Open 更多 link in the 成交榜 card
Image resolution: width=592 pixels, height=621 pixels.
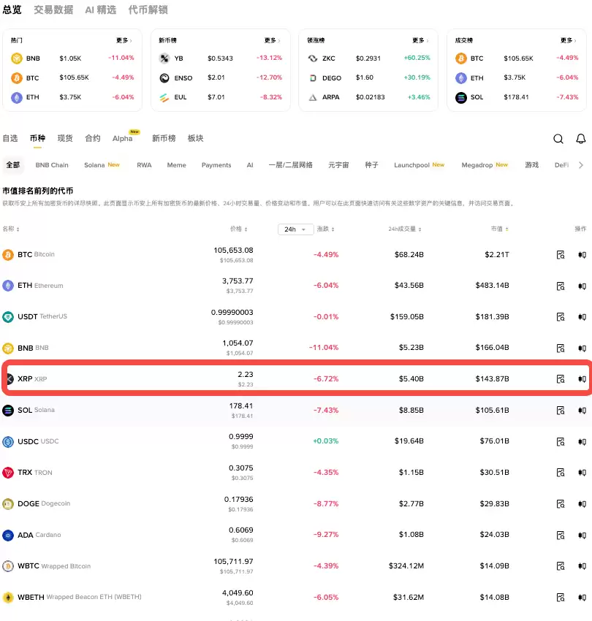pos(568,40)
